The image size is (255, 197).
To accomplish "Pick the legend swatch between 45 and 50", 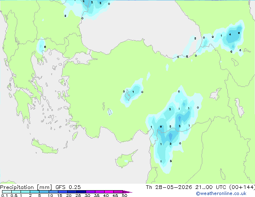I will pyautogui.click(x=118, y=192).
